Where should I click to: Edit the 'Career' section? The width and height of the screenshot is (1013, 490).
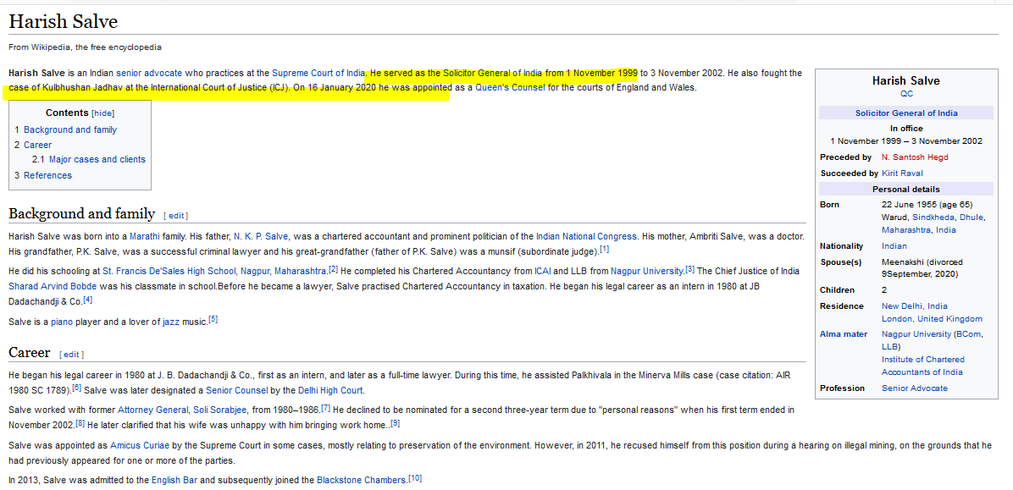pyautogui.click(x=72, y=355)
